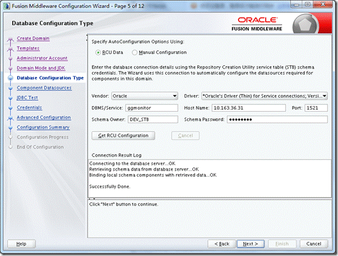The image size is (338, 256).
Task: Click the Advanced Configuration step node icon
Action: (x=10, y=118)
